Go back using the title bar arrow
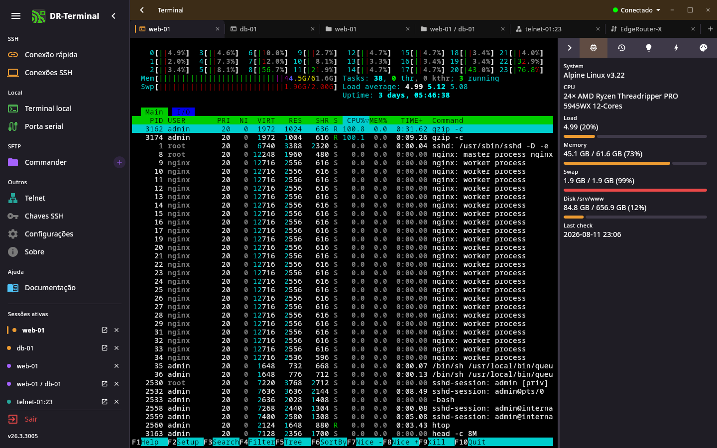This screenshot has height=448, width=717. [142, 10]
